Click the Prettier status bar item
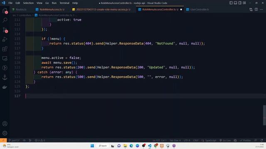Viewport: 266px width, 149px height. point(246,140)
